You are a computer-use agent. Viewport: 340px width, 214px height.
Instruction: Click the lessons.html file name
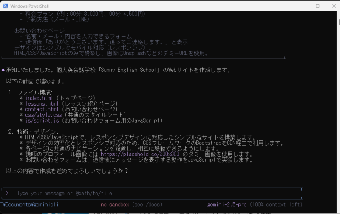coord(42,103)
